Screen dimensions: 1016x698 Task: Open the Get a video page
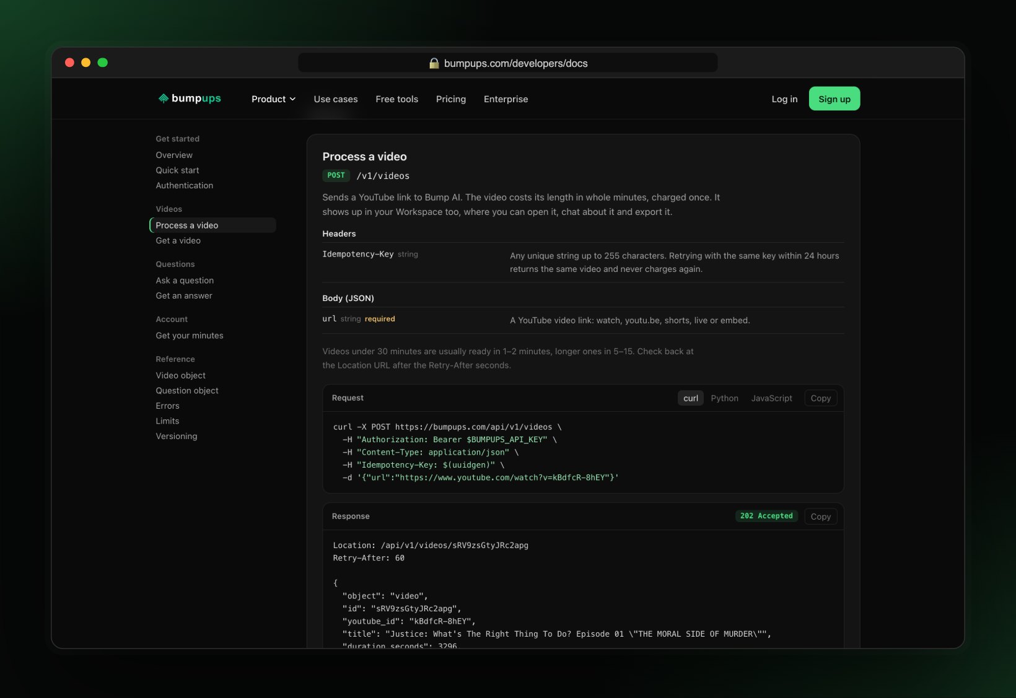(x=178, y=240)
